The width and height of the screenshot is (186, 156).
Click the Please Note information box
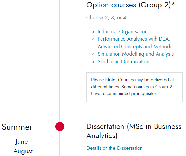(x=135, y=87)
